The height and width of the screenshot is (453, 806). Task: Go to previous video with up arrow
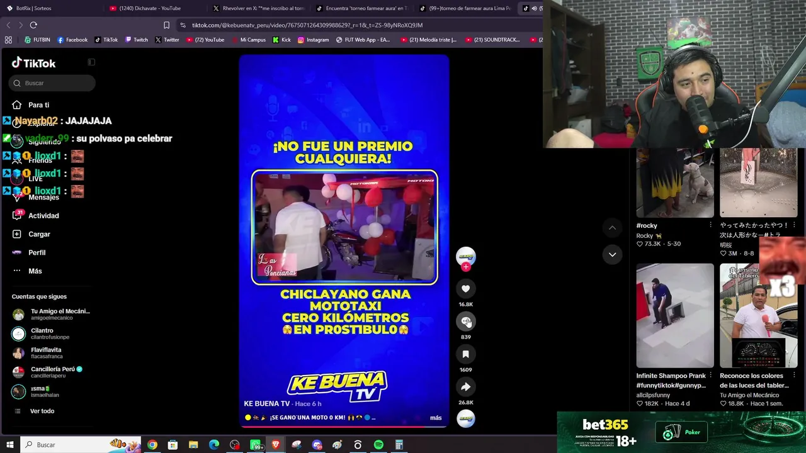(612, 227)
